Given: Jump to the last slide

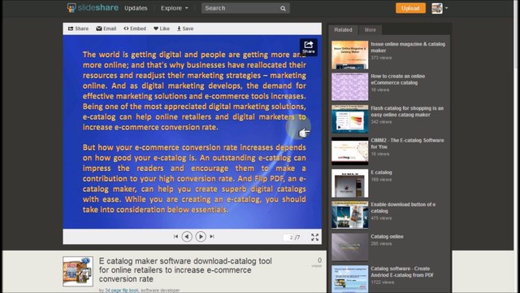Looking at the screenshot, I should coord(212,237).
